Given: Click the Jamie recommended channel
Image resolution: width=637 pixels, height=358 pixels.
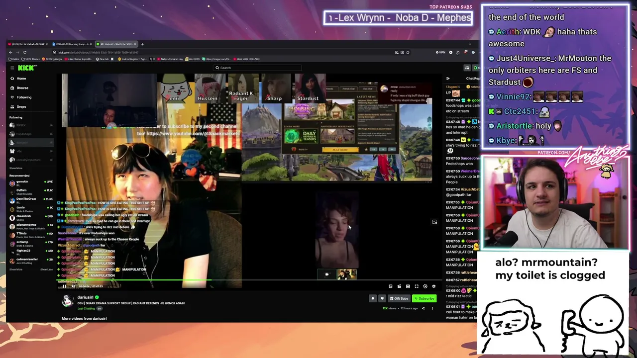Looking at the screenshot, I should point(31,208).
